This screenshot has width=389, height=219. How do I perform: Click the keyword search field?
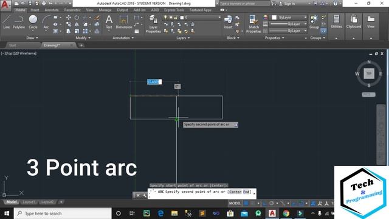click(244, 4)
